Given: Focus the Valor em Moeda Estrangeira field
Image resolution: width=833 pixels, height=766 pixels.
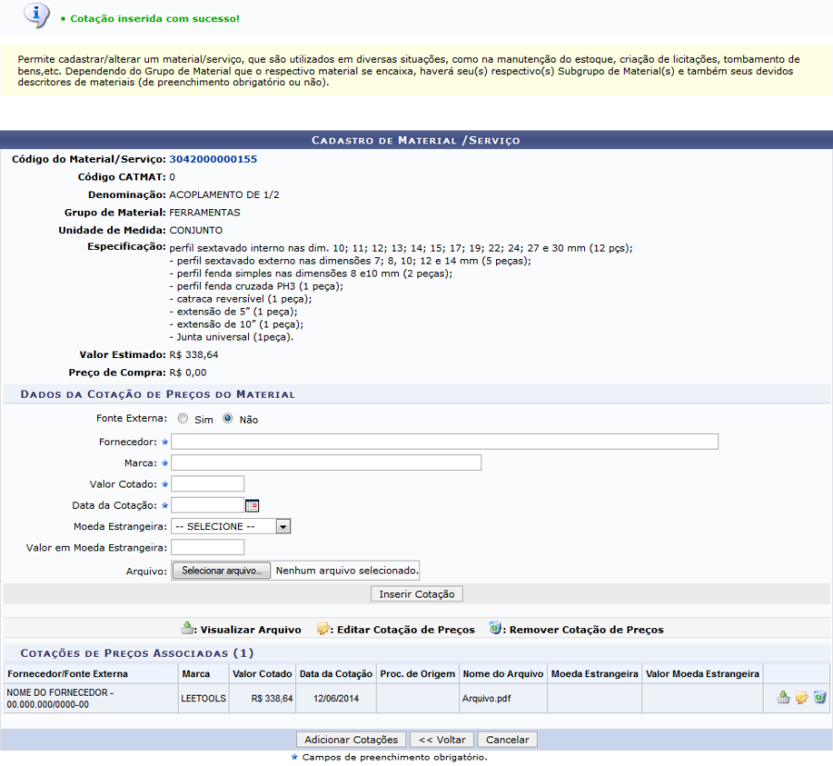Looking at the screenshot, I should point(208,548).
